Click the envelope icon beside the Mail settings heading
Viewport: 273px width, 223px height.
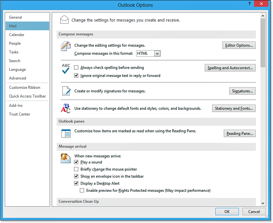[64, 20]
